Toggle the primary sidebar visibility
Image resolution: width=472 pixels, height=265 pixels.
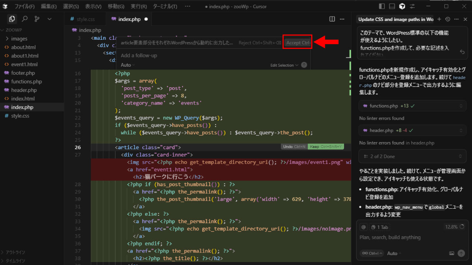pos(382,6)
